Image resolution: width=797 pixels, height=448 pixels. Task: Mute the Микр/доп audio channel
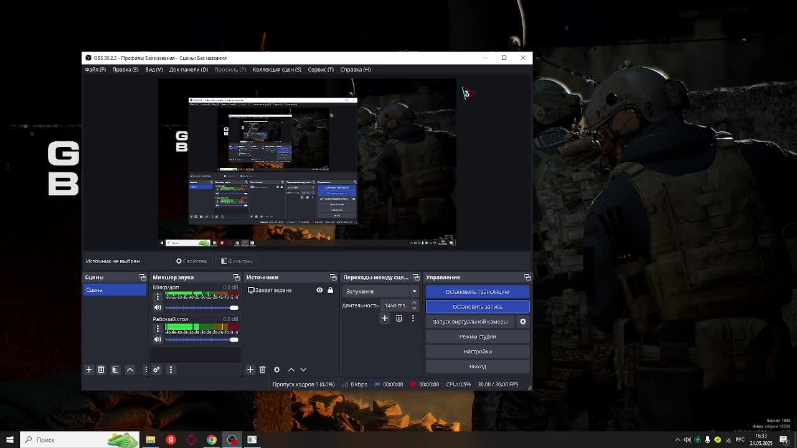click(x=158, y=307)
